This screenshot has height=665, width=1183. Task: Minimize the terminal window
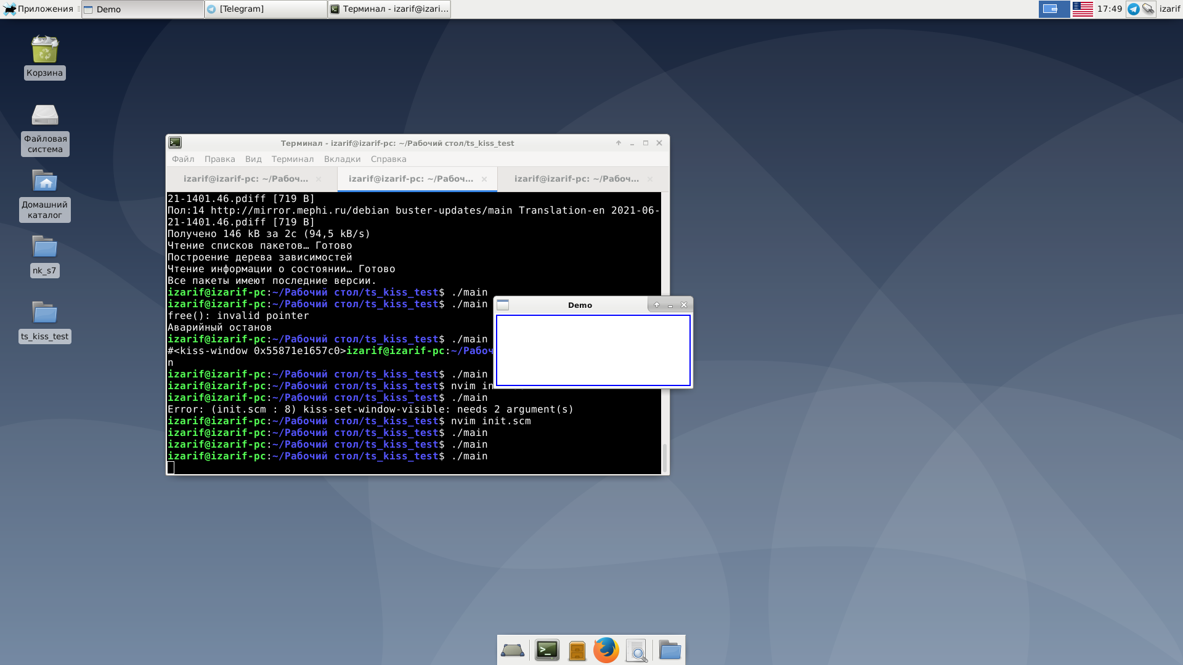point(632,143)
